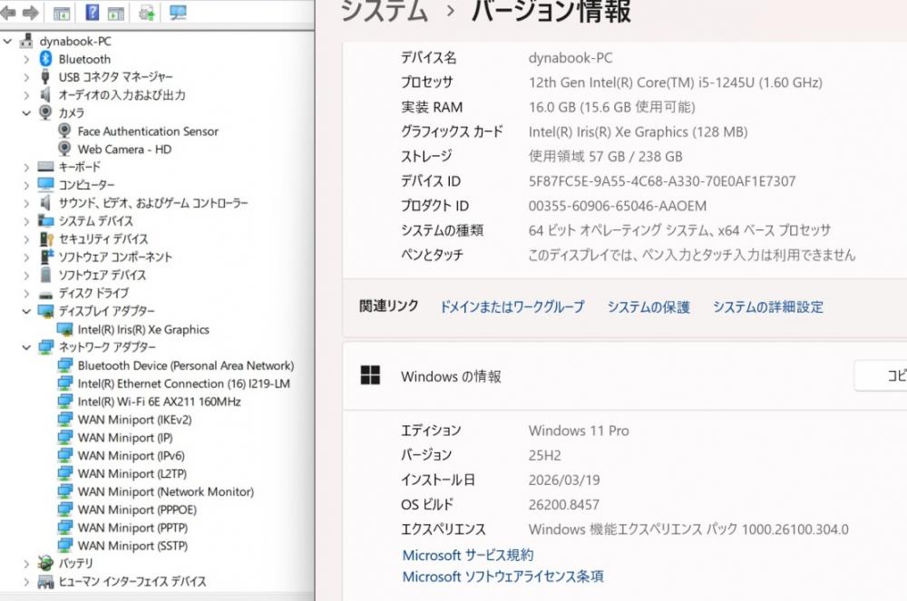The height and width of the screenshot is (601, 907).
Task: Select the セキュリティ デバイス key icon
Action: point(46,238)
